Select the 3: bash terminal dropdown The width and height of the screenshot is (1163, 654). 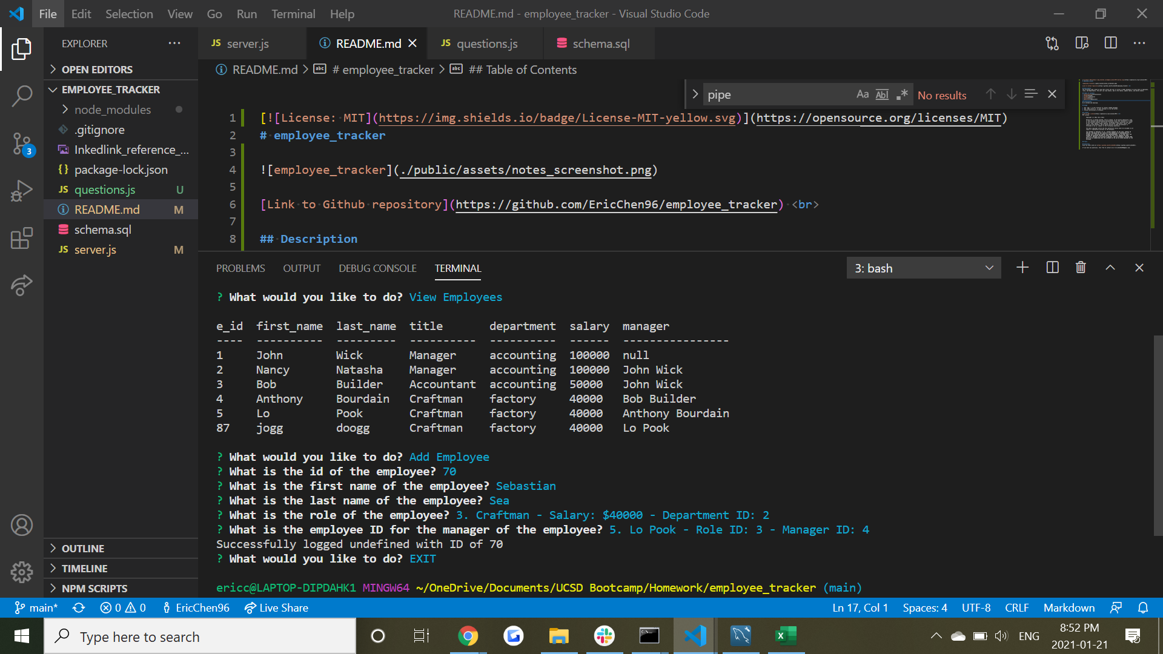(x=923, y=268)
